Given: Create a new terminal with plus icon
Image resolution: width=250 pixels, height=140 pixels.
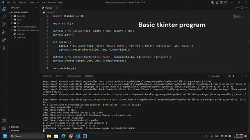Looking at the screenshot, I should (223, 76).
